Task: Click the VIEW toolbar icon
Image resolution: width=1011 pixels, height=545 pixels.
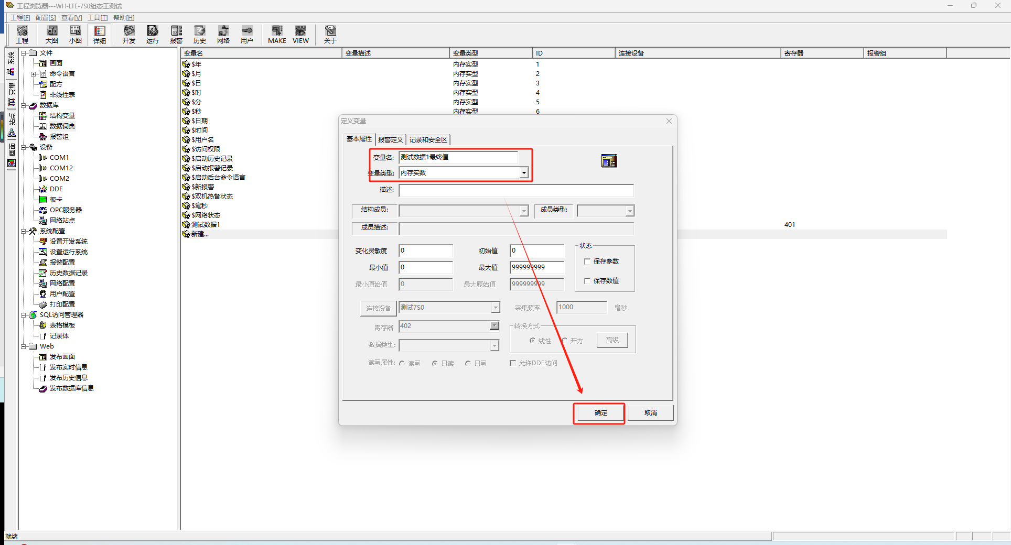Action: (300, 35)
